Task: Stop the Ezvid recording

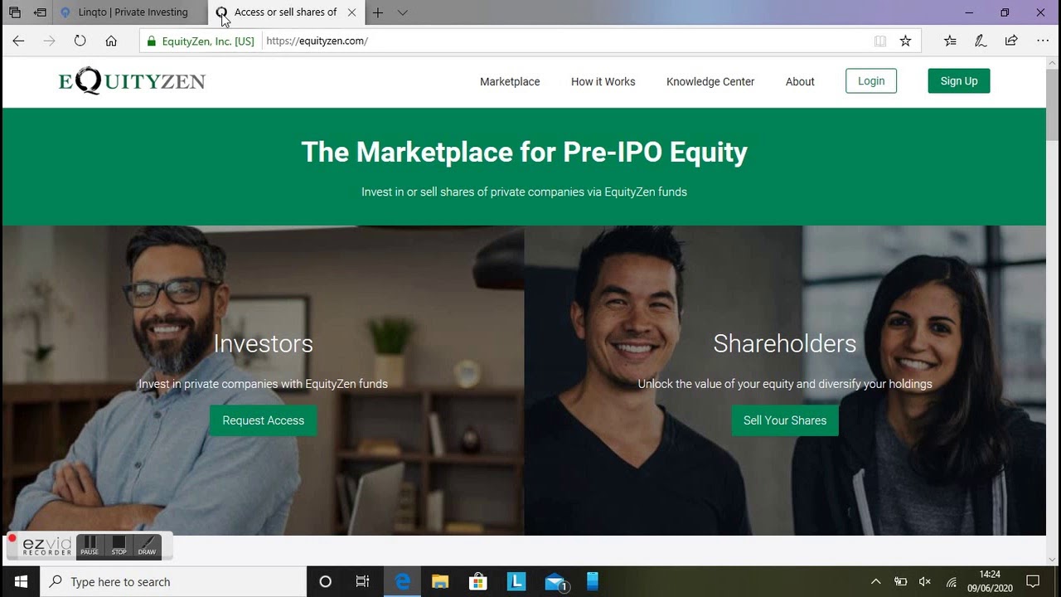Action: (x=119, y=546)
